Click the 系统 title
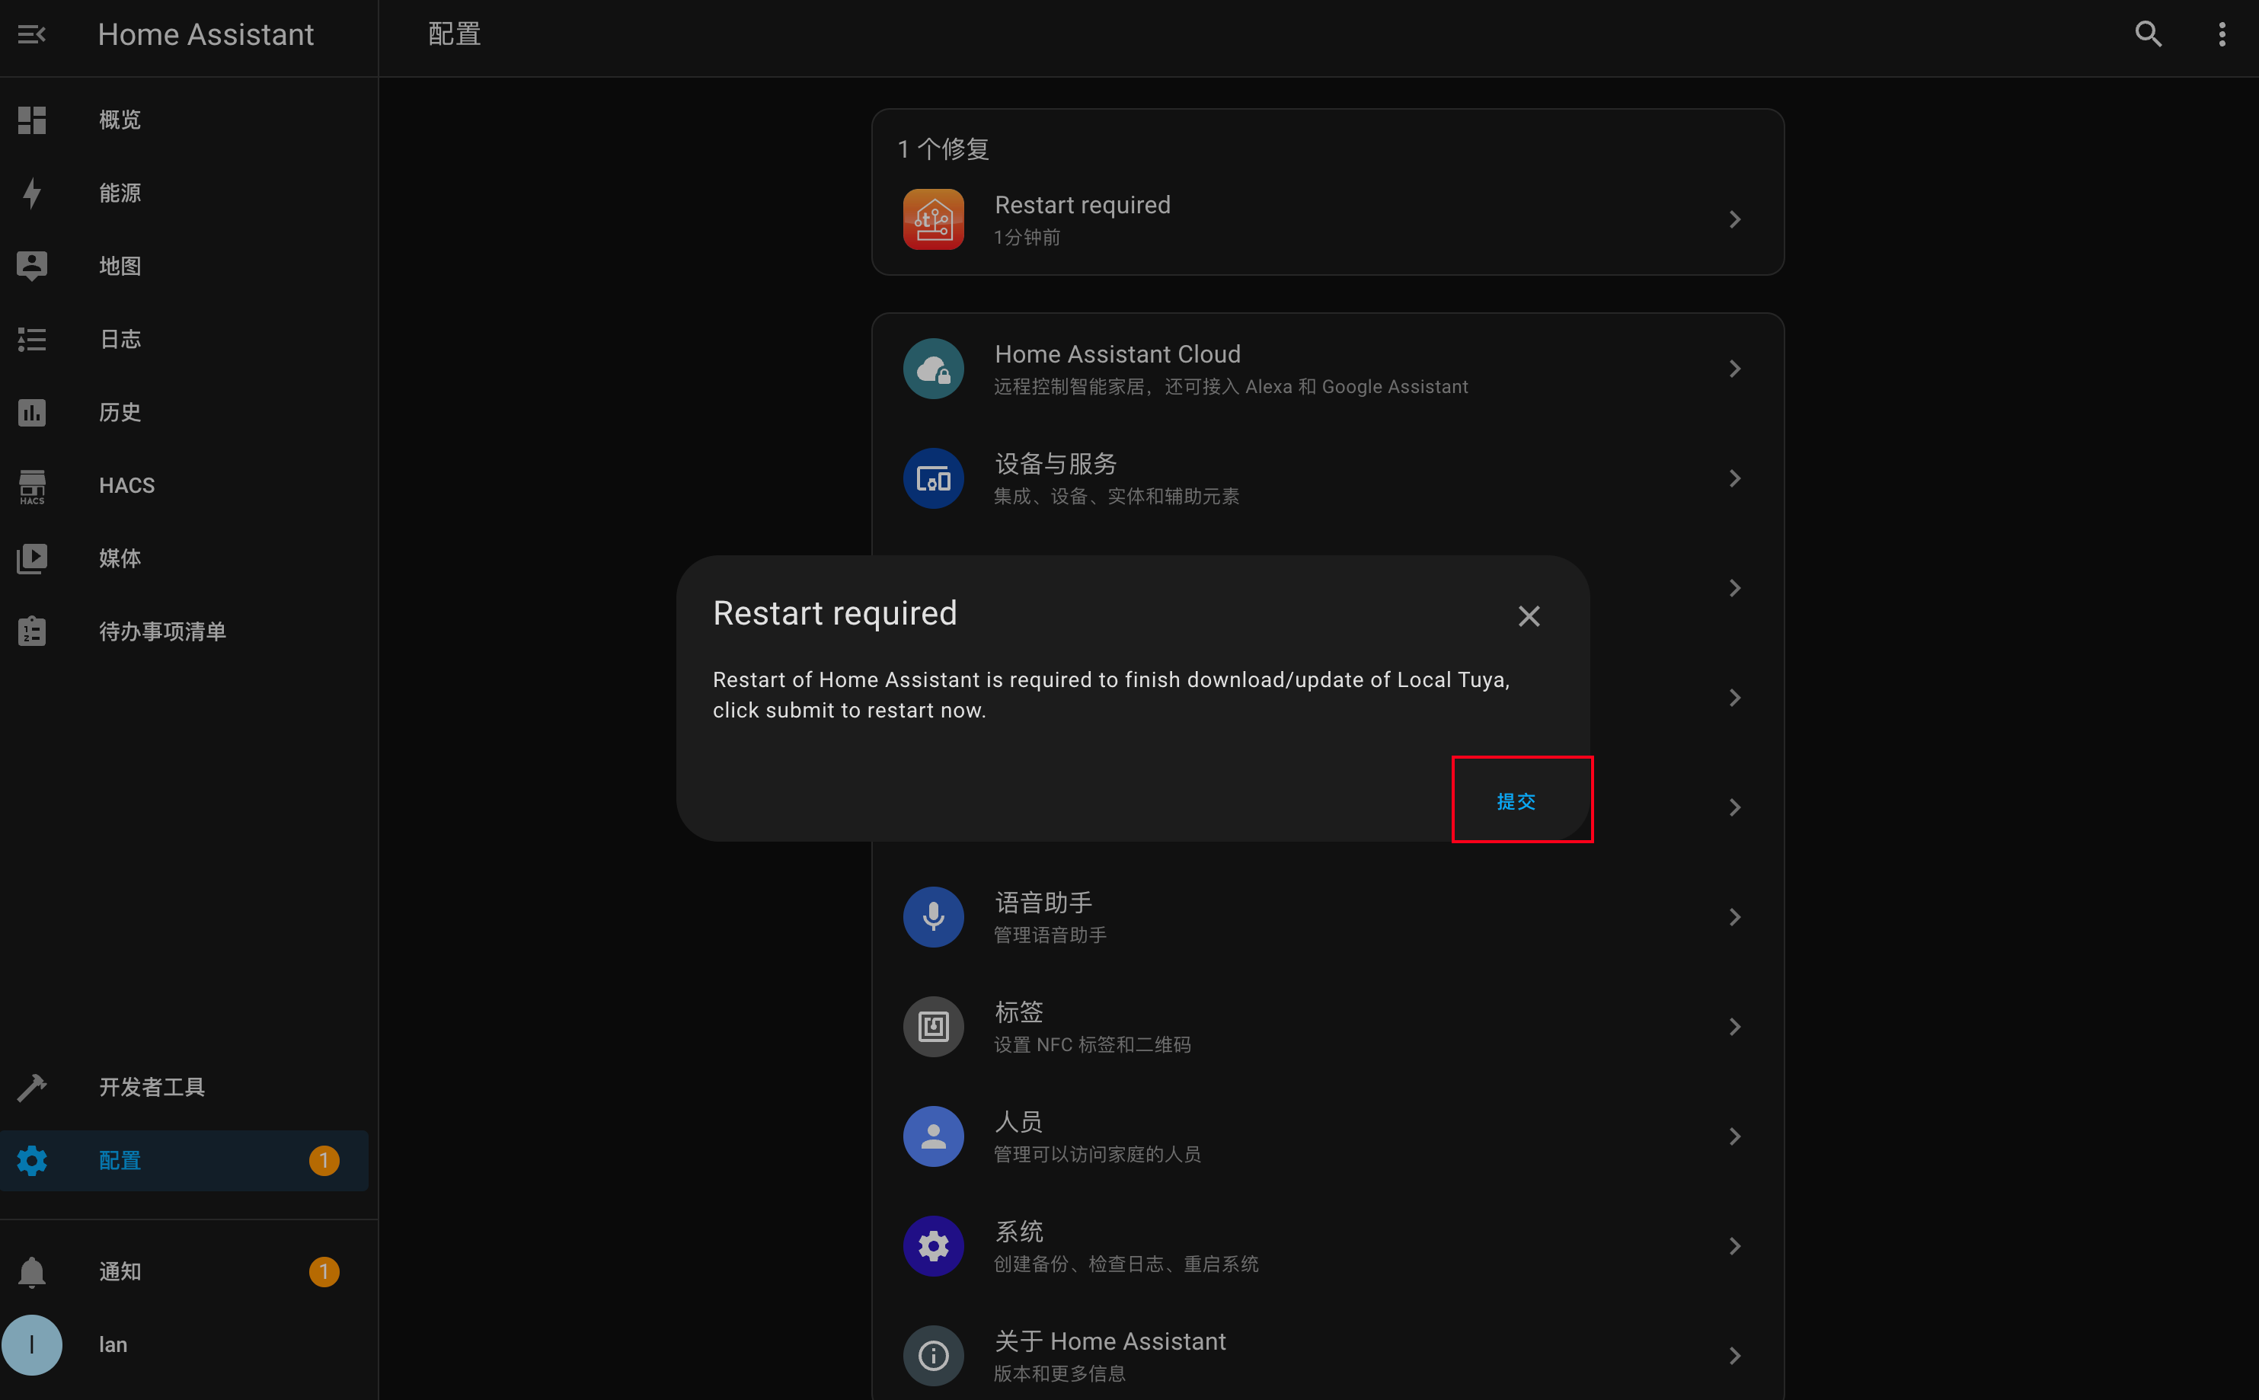Viewport: 2259px width, 1400px height. tap(1018, 1232)
